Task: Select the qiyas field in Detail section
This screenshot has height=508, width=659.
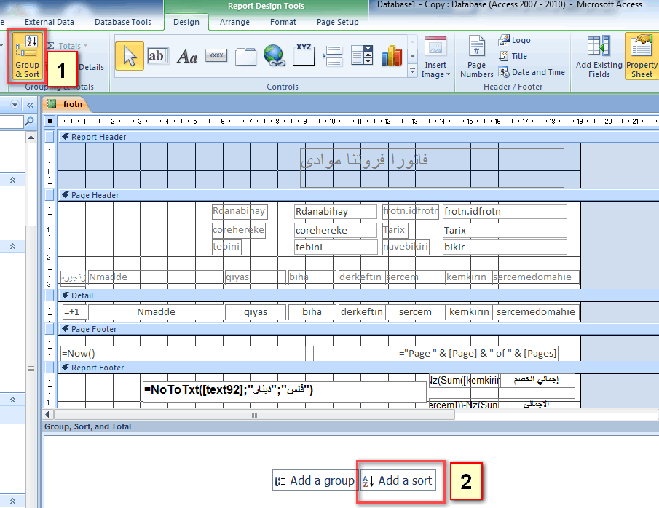Action: [256, 312]
